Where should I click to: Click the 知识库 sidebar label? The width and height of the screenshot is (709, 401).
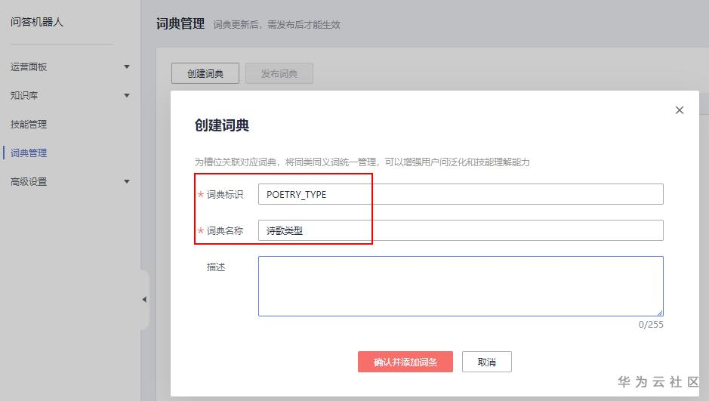[24, 96]
